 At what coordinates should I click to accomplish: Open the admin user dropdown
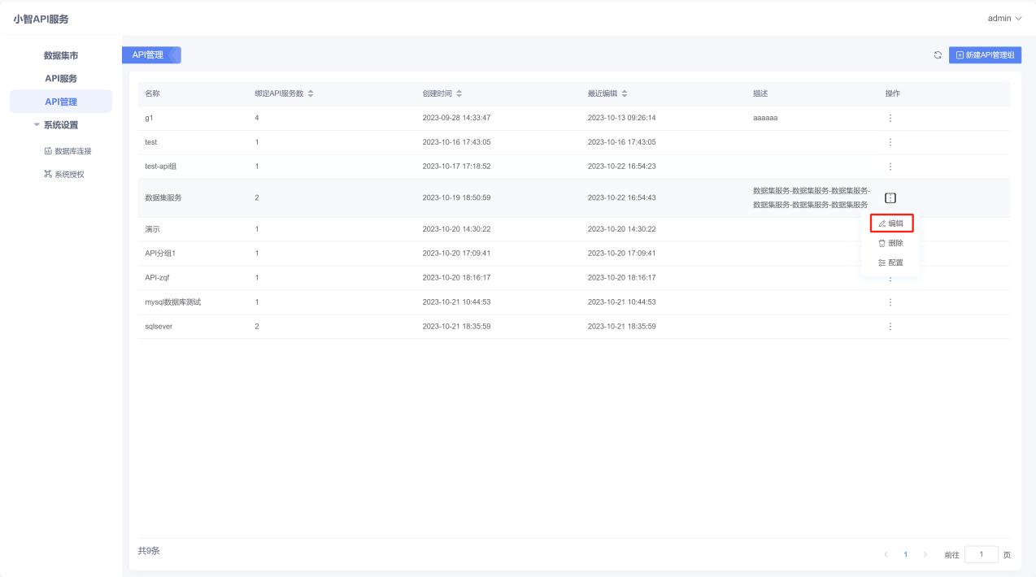(x=1004, y=18)
